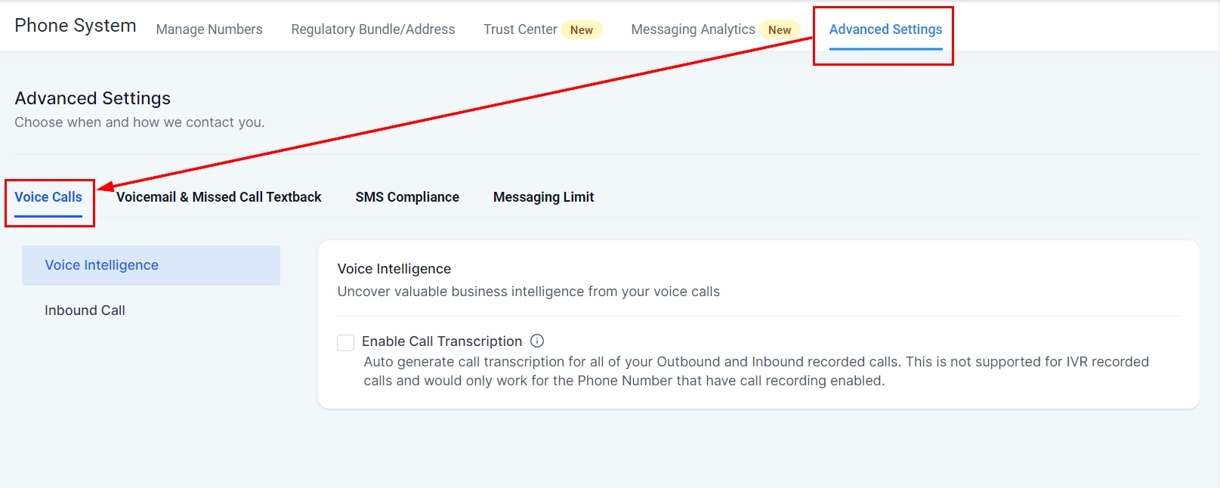
Task: Open the Messaging Limit tab
Action: click(x=543, y=197)
